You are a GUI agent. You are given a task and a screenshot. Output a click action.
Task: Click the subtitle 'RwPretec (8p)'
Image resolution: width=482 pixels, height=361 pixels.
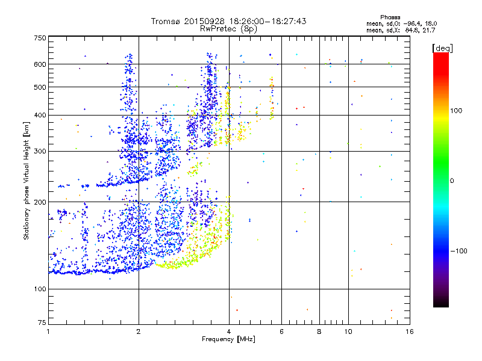coord(228,29)
